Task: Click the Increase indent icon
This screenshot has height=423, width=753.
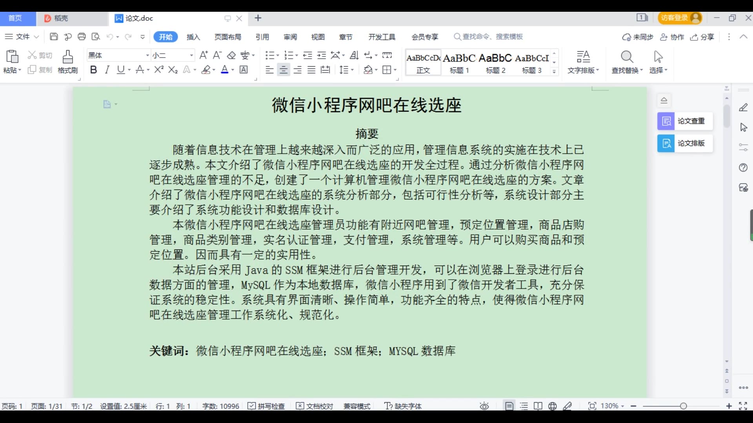Action: coord(322,55)
